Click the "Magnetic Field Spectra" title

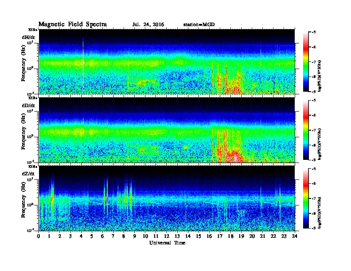click(x=73, y=24)
